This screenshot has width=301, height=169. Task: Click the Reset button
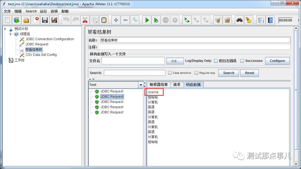249,73
